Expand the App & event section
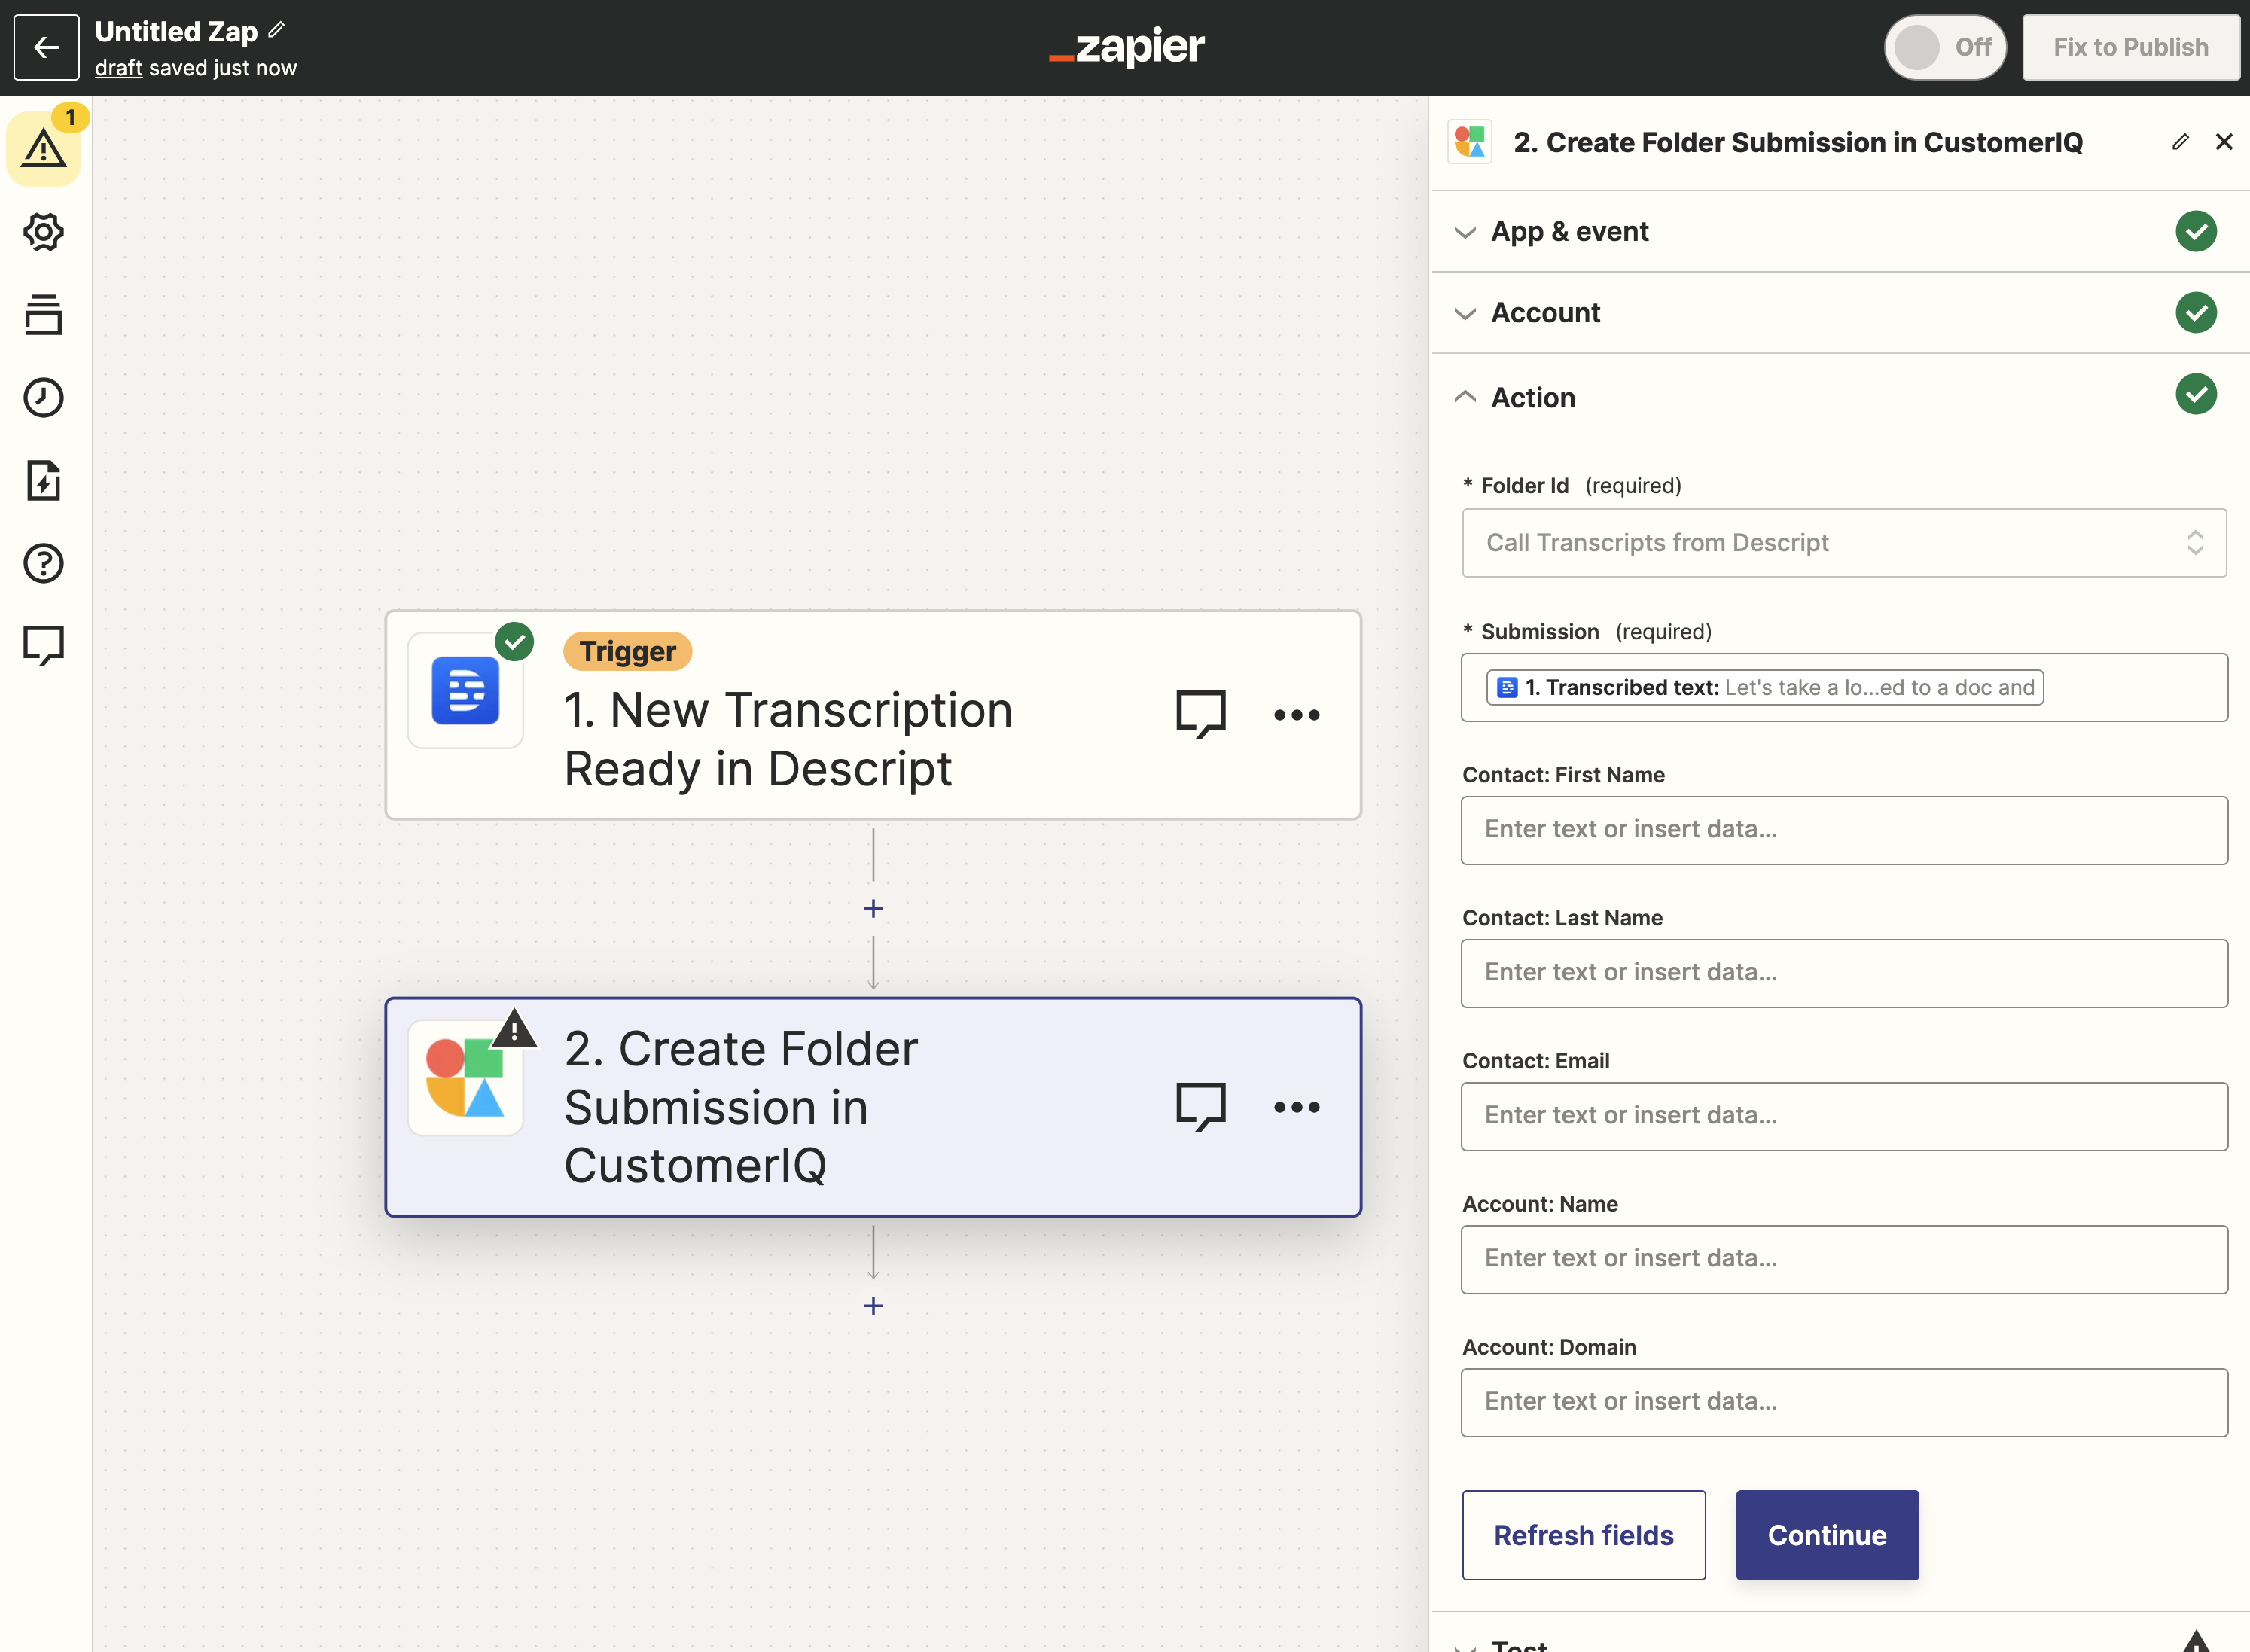Image resolution: width=2250 pixels, height=1652 pixels. 1569,232
